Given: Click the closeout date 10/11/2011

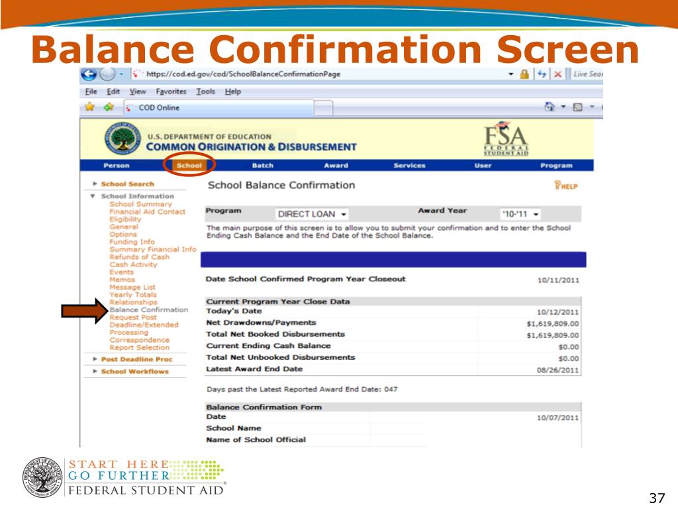Looking at the screenshot, I should [557, 280].
